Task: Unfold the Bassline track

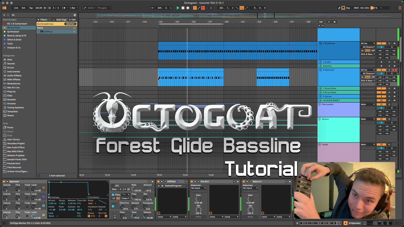Action: [x=320, y=66]
